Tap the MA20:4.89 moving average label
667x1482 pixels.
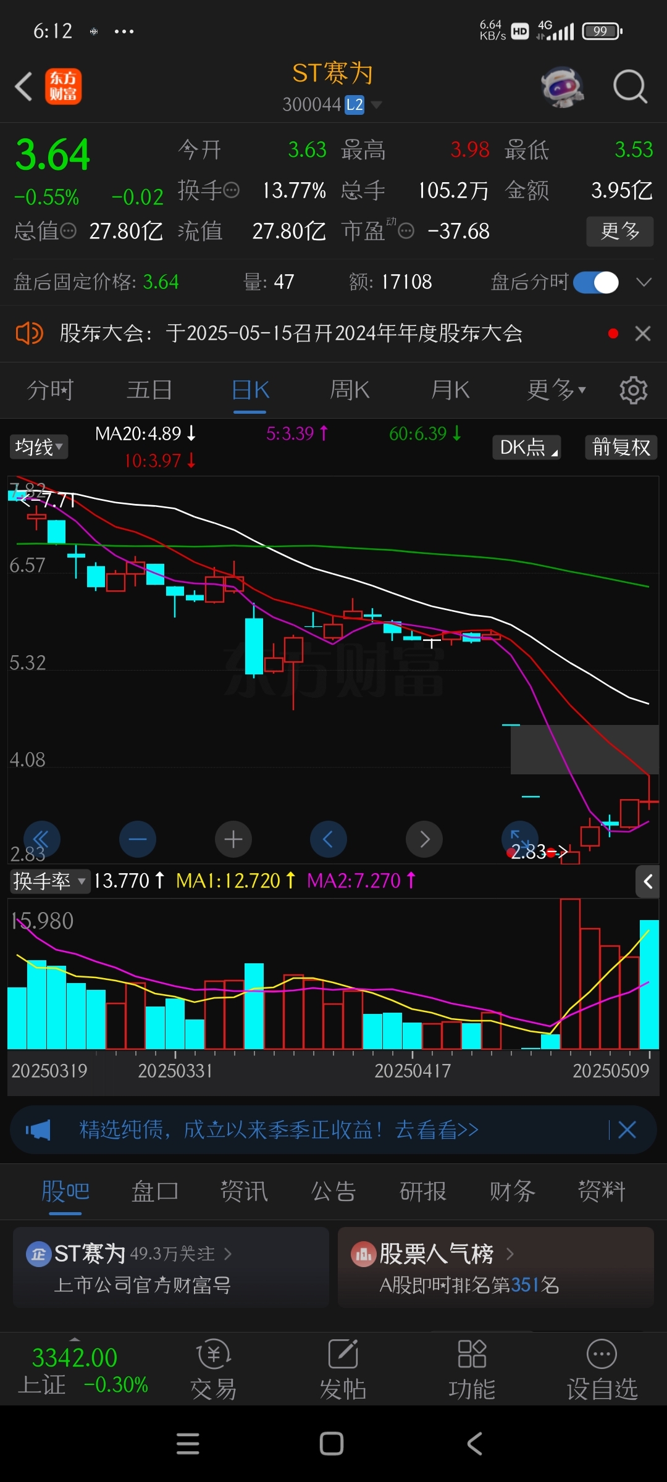point(146,433)
